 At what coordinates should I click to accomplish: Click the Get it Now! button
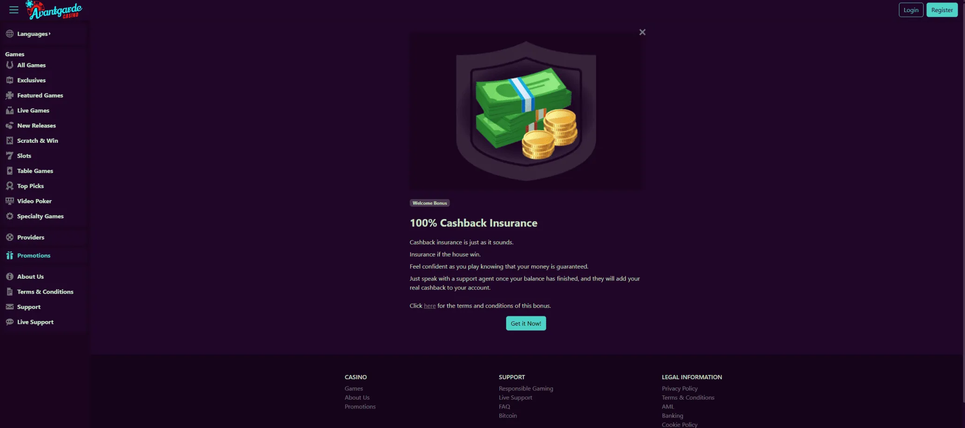pos(526,323)
